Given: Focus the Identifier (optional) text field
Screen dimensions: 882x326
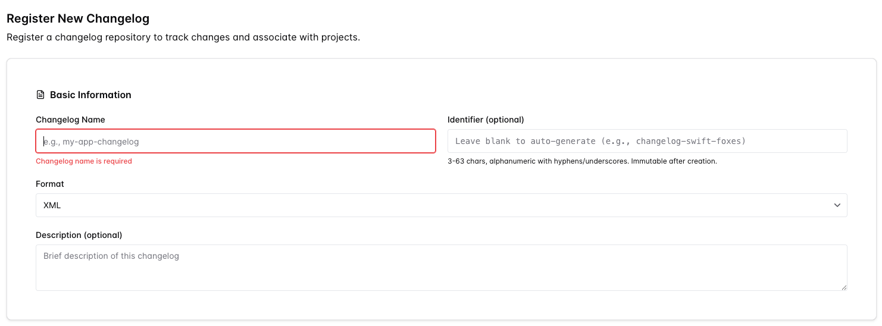Looking at the screenshot, I should [648, 141].
